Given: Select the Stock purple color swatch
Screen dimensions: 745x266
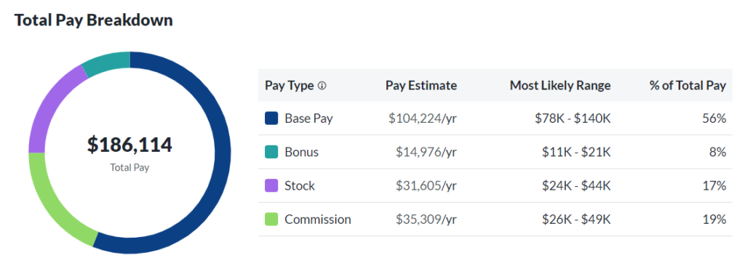Looking at the screenshot, I should click(x=271, y=186).
